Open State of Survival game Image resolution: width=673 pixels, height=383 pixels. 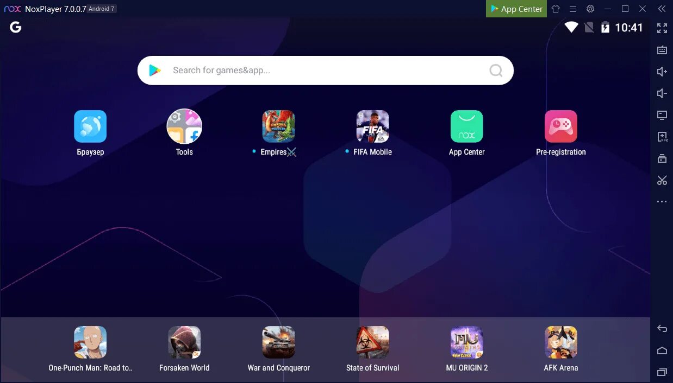point(372,342)
